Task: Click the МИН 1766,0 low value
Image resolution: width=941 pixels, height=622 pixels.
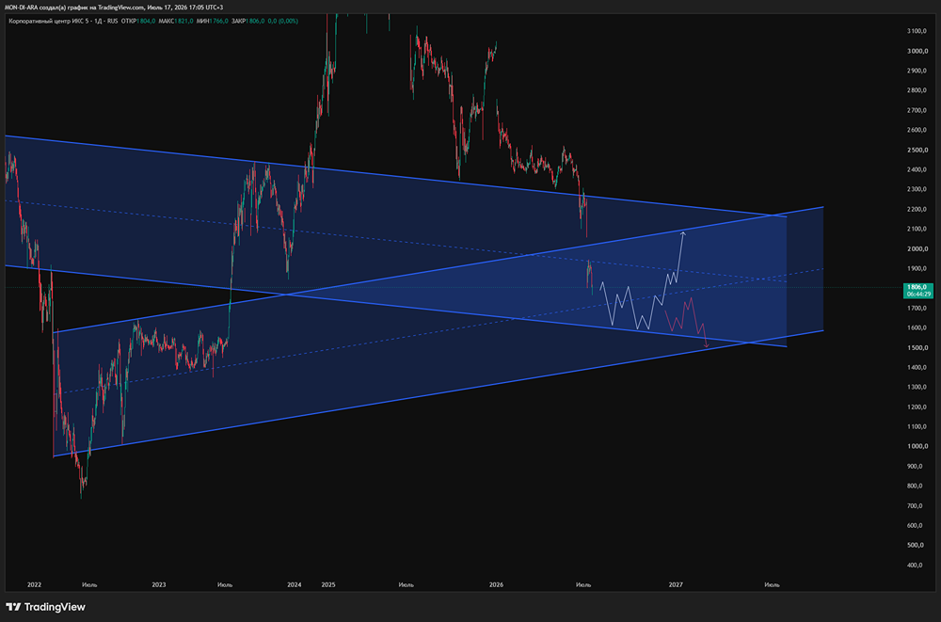Action: pos(212,21)
